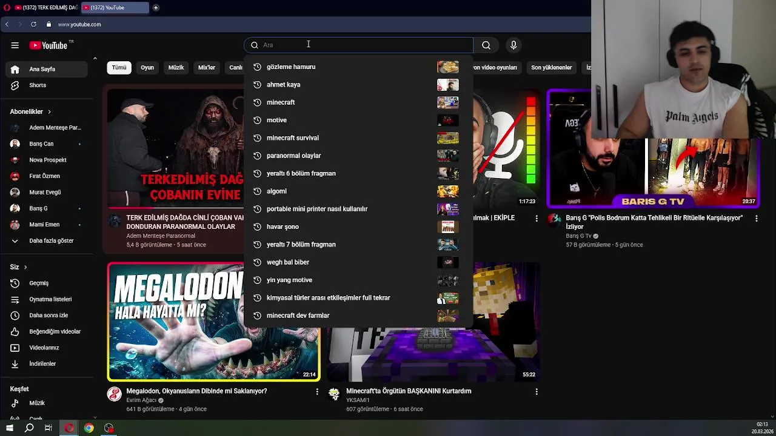This screenshot has height=436, width=776.
Task: Reload the page with the browser refresh icon
Action: coord(33,24)
